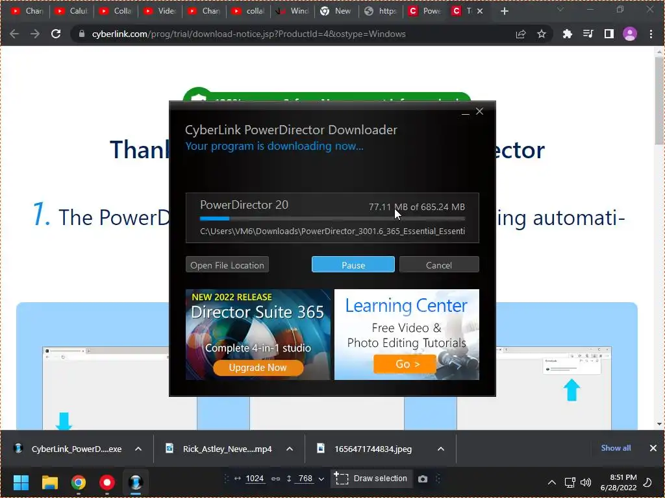Open a new Chrome tab
Viewport: 665px width, 498px height.
504,11
